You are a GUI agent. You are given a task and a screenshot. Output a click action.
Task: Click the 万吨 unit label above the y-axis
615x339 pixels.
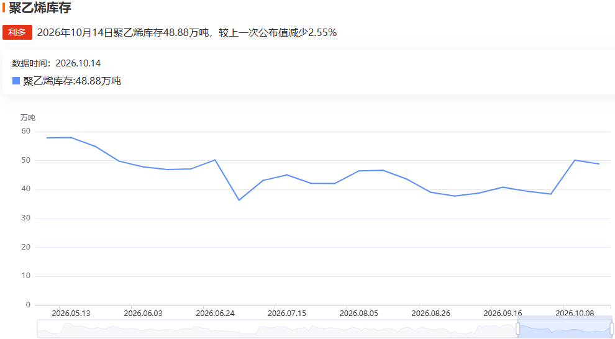[28, 117]
